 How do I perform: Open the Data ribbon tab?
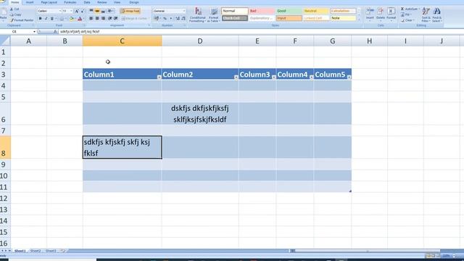[x=87, y=2]
